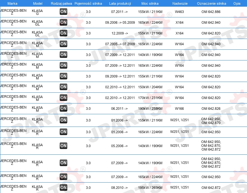Select the ON icon in the W166 row

point(63,108)
